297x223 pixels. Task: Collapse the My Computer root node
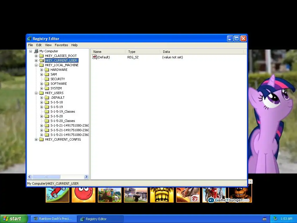point(30,51)
